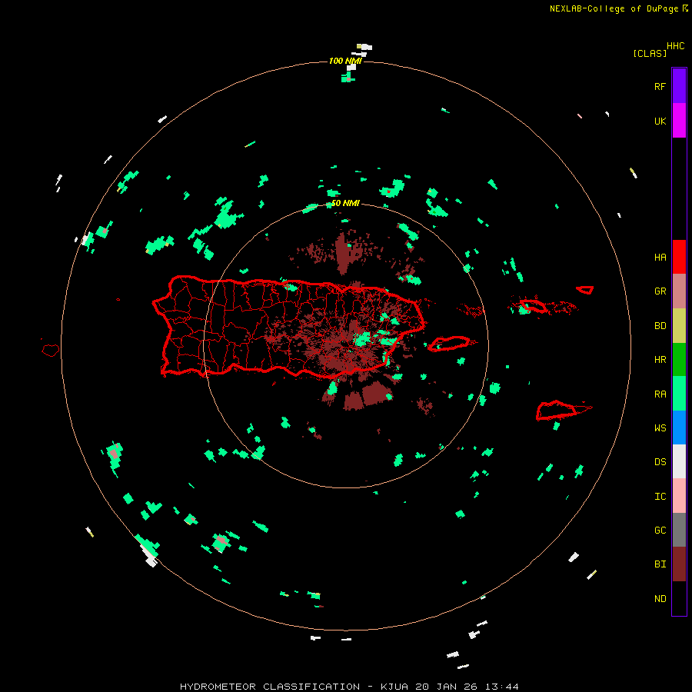The width and height of the screenshot is (692, 692).
Task: Click the DS white legend swatch
Action: point(679,461)
